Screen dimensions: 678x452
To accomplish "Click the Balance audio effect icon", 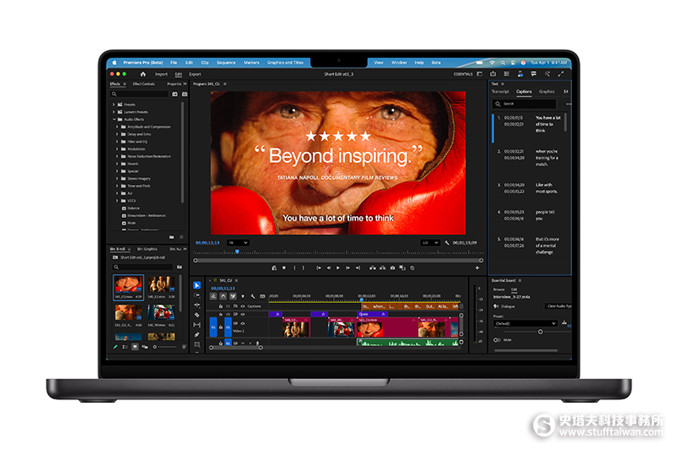I will tap(125, 208).
